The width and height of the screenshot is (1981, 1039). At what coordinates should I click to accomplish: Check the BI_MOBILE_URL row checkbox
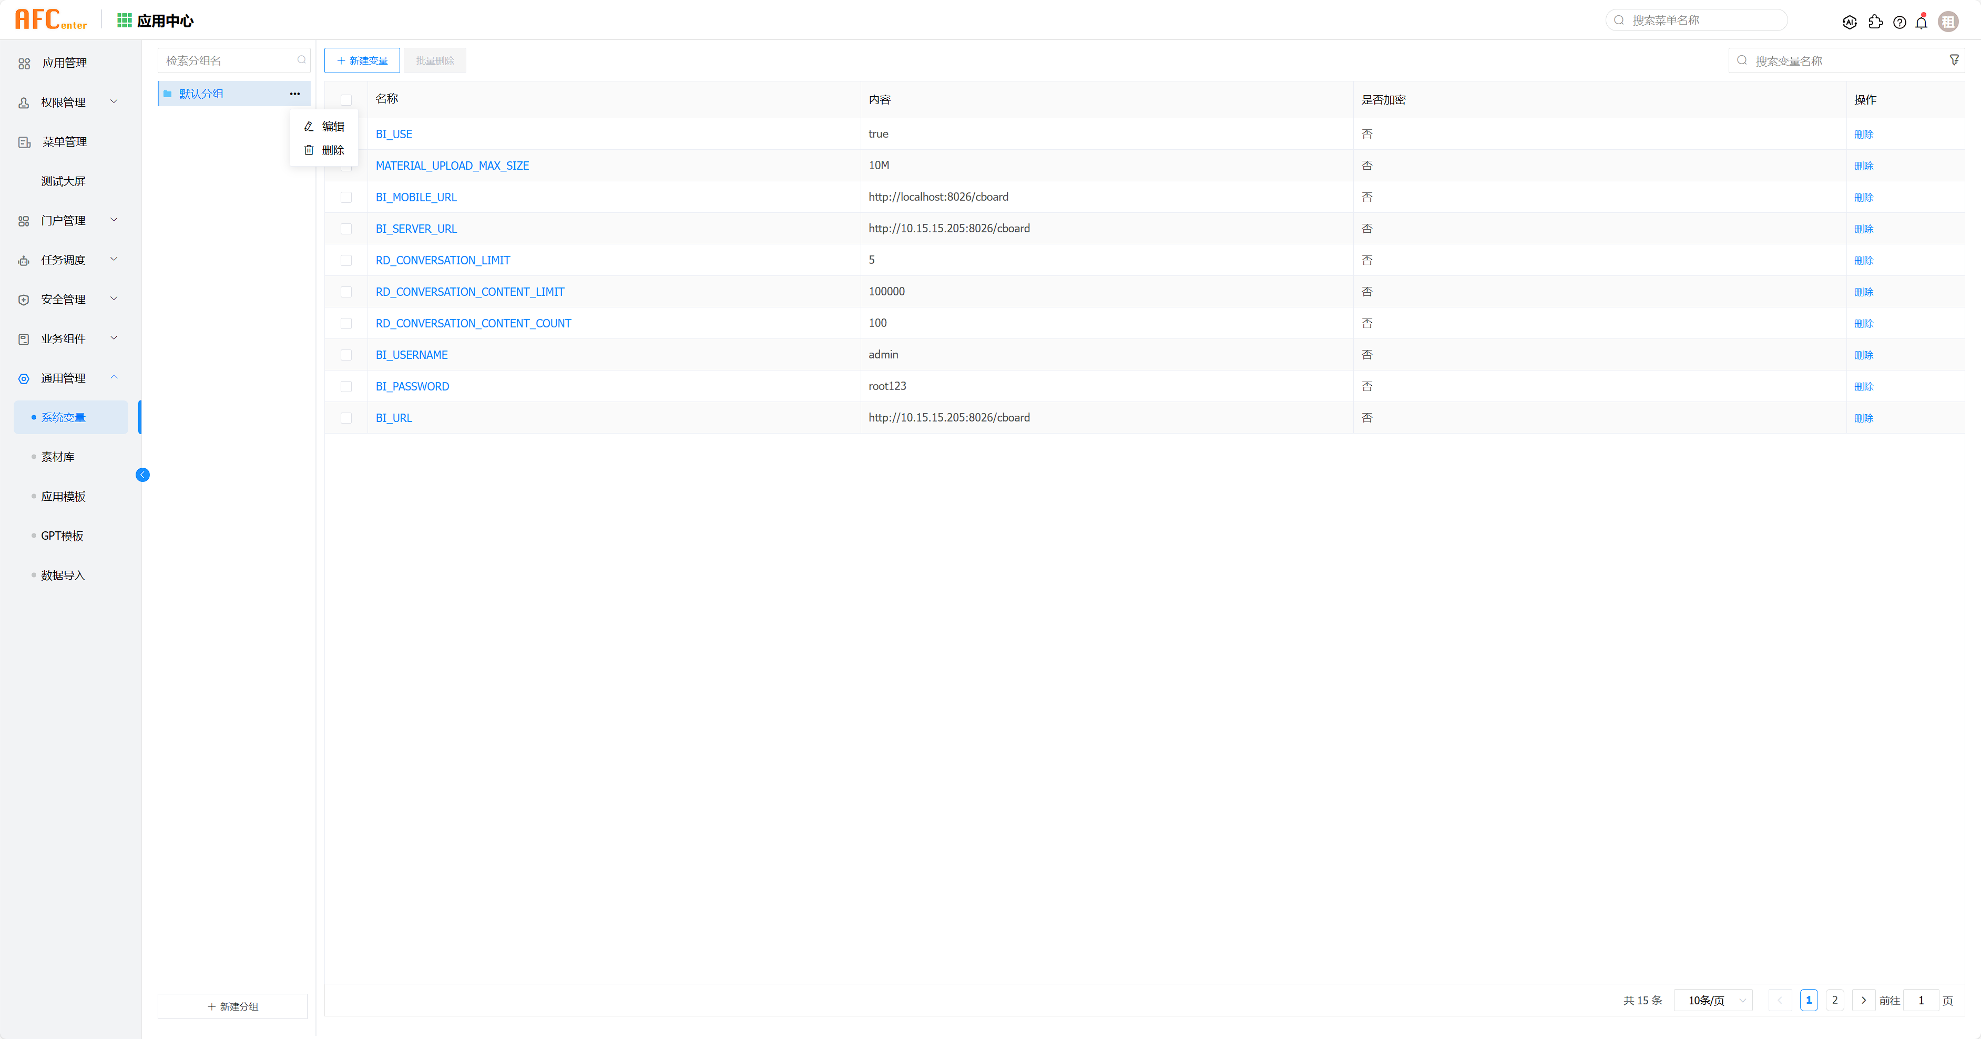[x=346, y=198]
